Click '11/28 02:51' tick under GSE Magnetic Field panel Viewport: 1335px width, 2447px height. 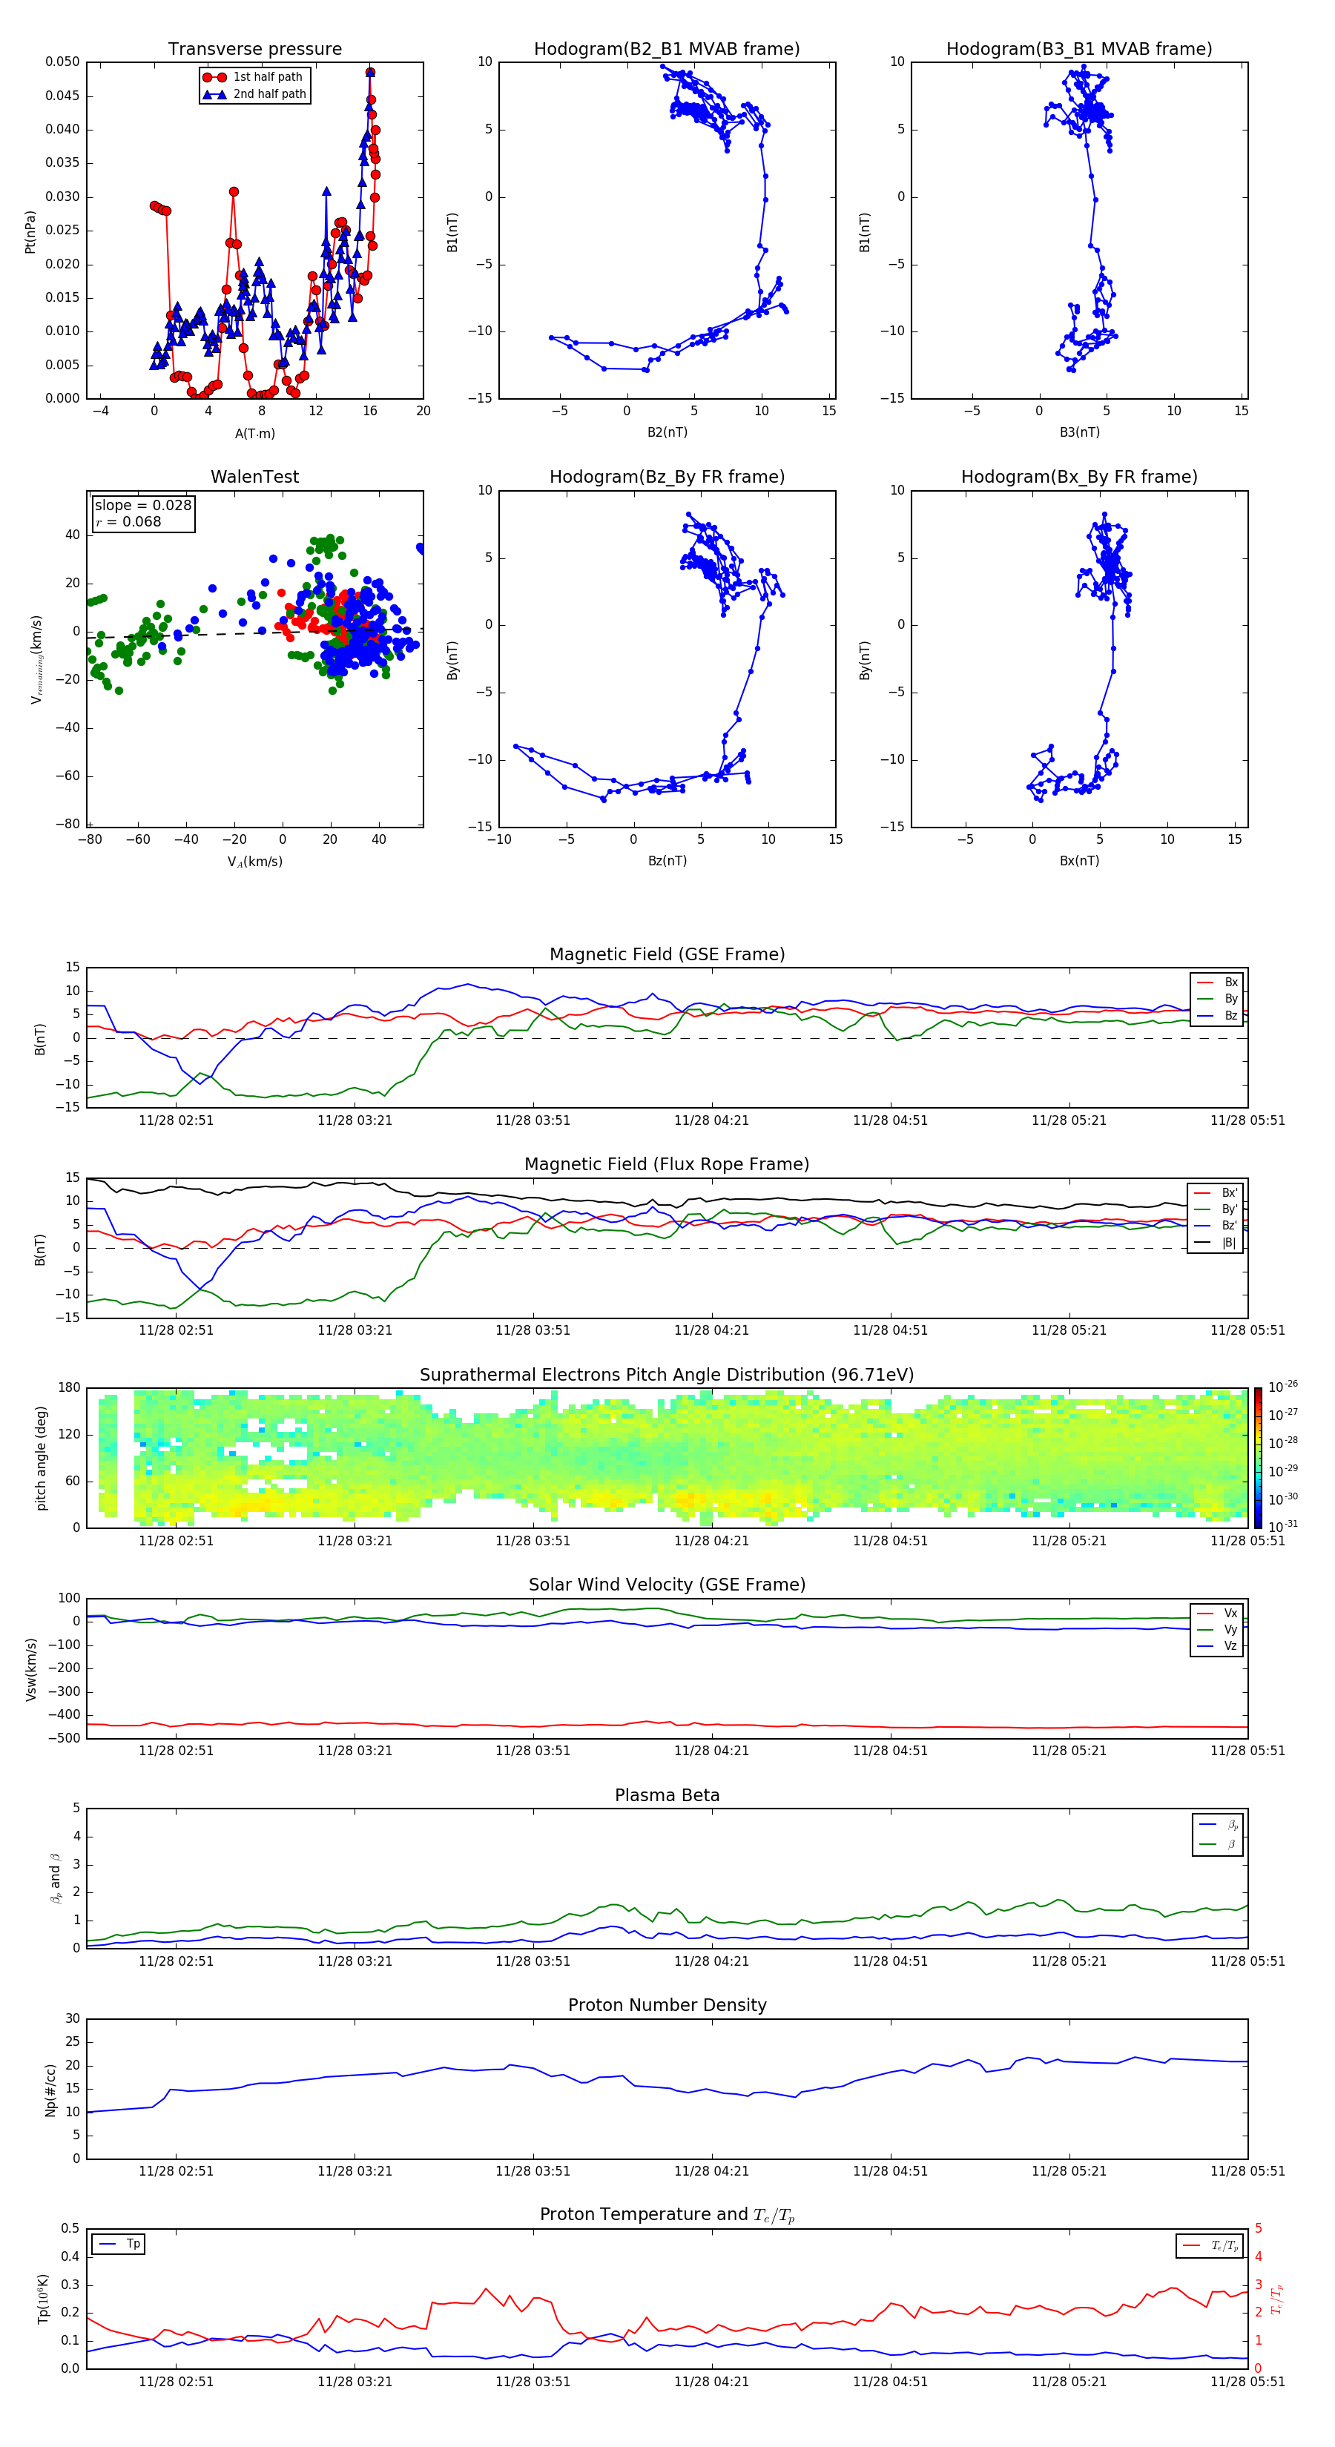coord(176,1120)
